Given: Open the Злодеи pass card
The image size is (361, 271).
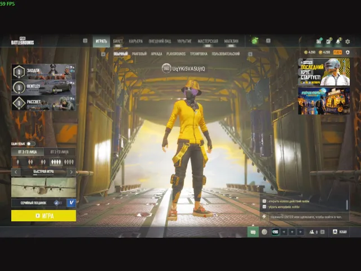Looking at the screenshot, I should pos(43,72).
